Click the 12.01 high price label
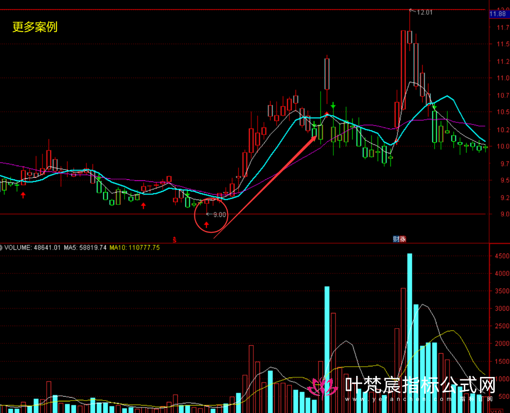The width and height of the screenshot is (510, 413). tap(425, 12)
